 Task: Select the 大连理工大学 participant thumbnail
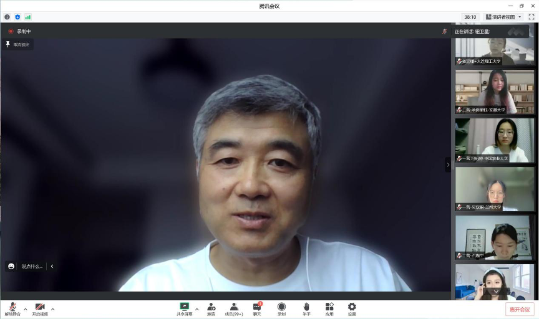click(x=495, y=51)
